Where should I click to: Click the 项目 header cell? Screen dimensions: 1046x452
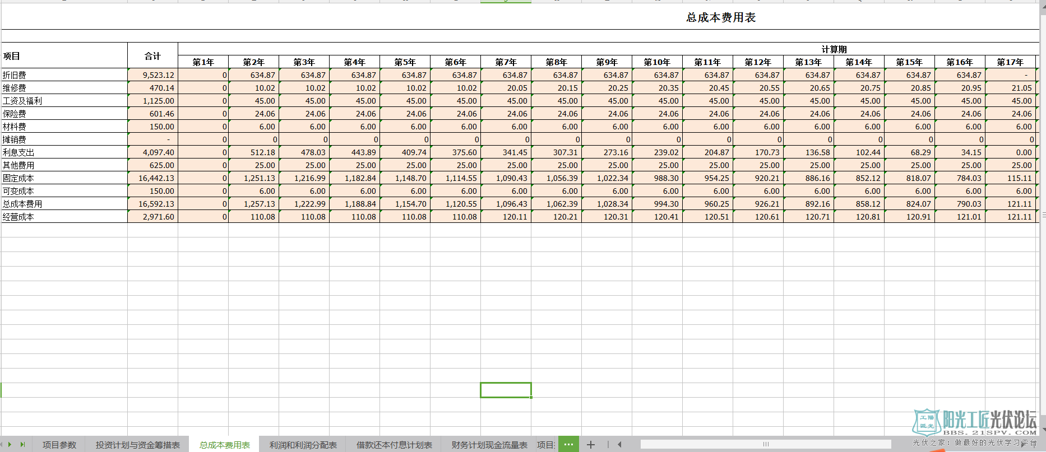coord(64,56)
